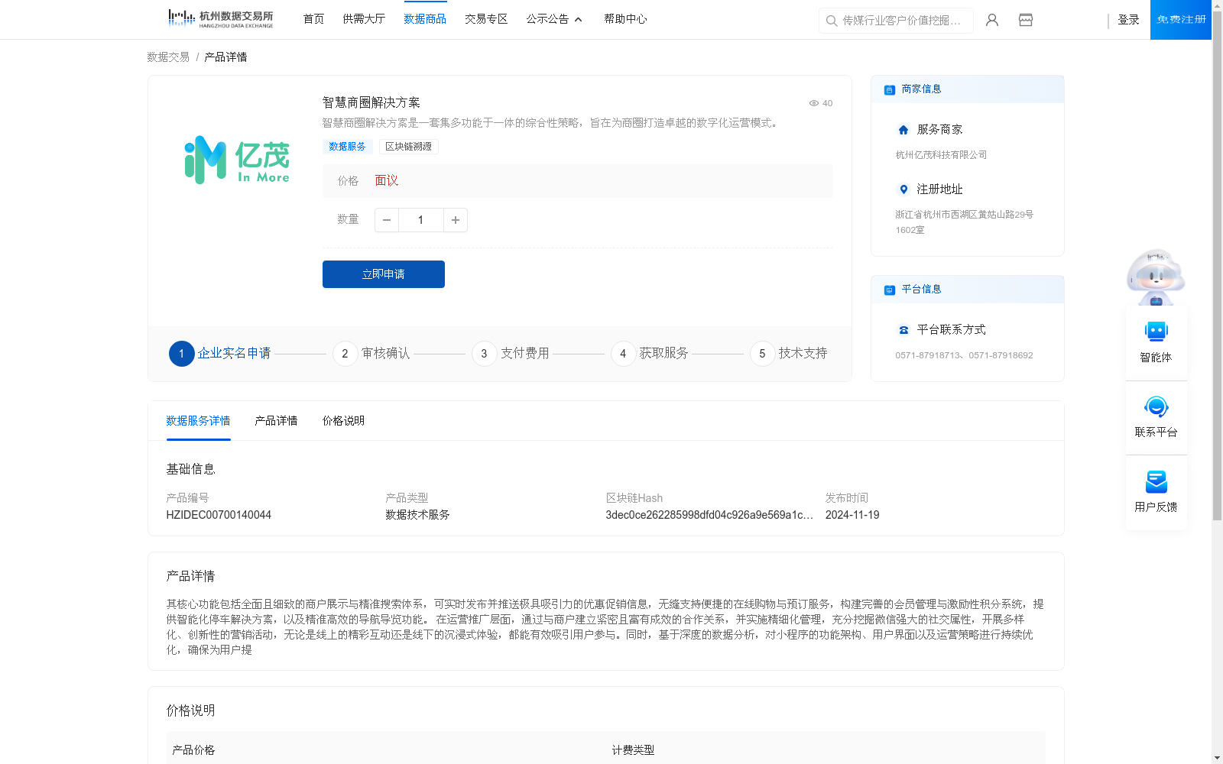Expand the 公示公告 dropdown
Viewport: 1223px width, 764px height.
[554, 19]
